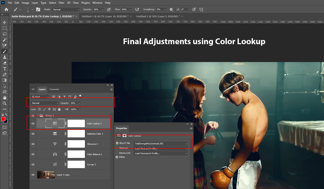Click the Layer 1 copy thumbnail

[x=46, y=174]
